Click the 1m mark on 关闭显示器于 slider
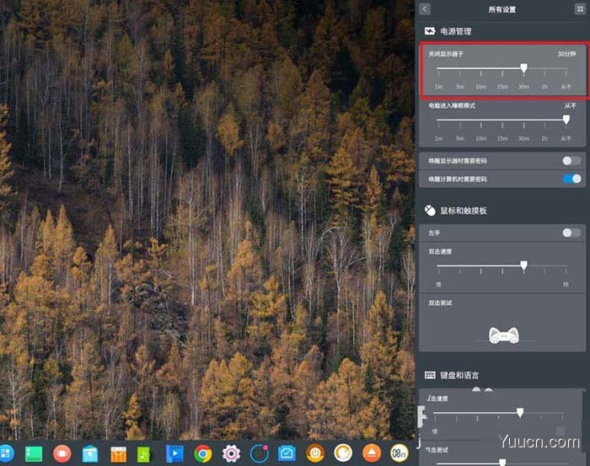Image resolution: width=590 pixels, height=466 pixels. (439, 87)
